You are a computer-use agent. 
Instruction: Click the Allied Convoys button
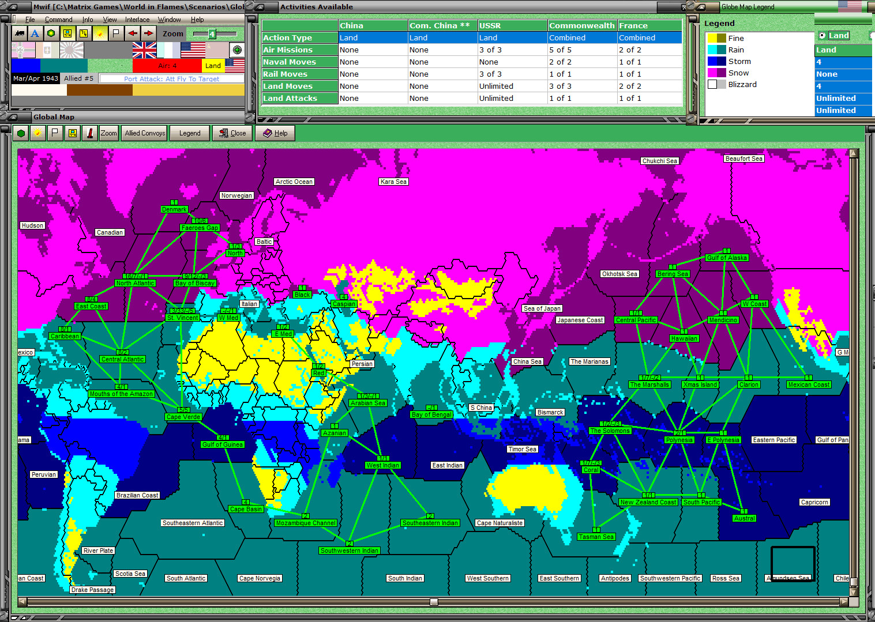pyautogui.click(x=145, y=133)
